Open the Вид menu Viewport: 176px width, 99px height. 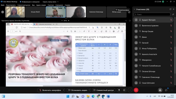pos(33,5)
